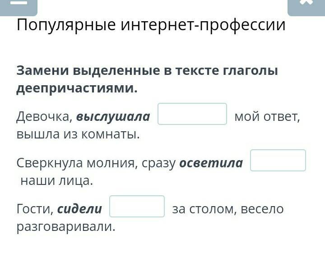This screenshot has width=325, height=267.
Task: Click the text наши лица
Action: [57, 181]
